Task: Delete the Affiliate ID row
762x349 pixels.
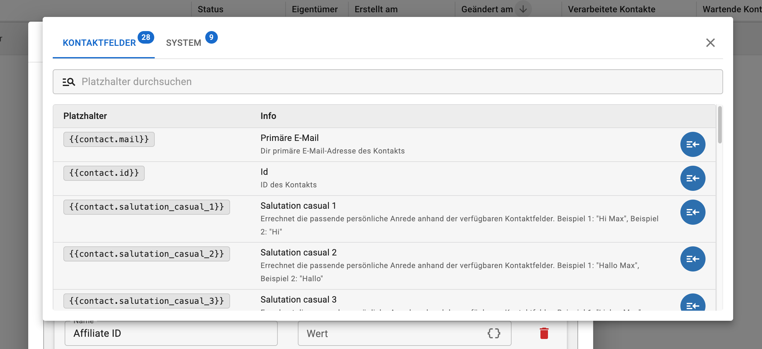Action: pyautogui.click(x=544, y=333)
